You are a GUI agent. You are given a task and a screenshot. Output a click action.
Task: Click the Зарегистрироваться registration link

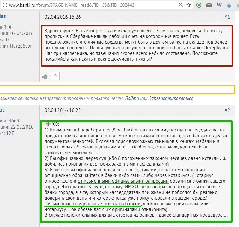(x=171, y=98)
